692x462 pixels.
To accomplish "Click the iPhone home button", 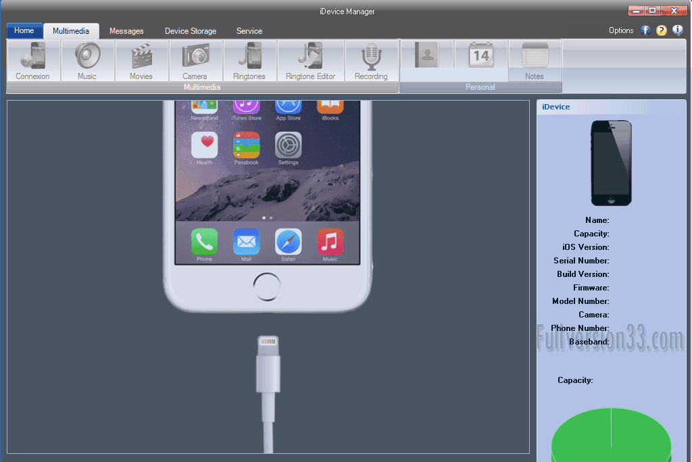I will tap(267, 287).
